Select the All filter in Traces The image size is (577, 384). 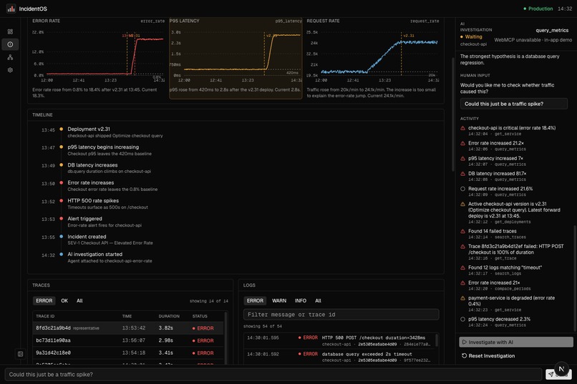[x=79, y=300]
